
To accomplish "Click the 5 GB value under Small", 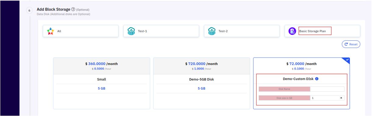I will (101, 88).
